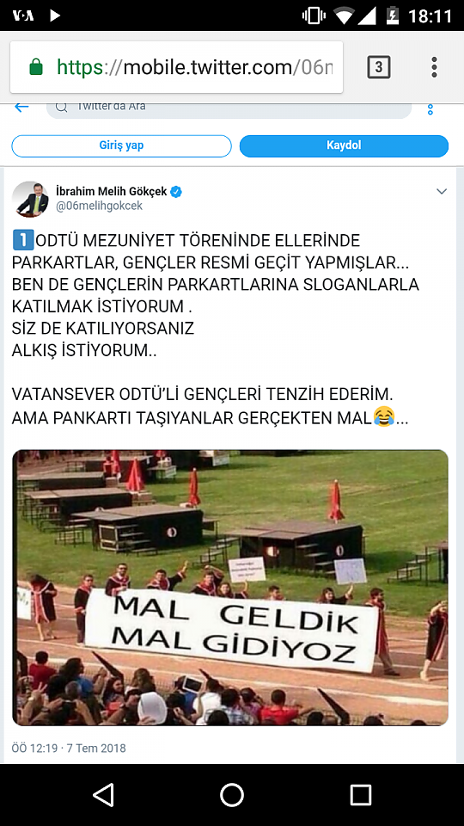The image size is (464, 826).
Task: Open the MAL GELDİK banner photo
Action: tap(230, 588)
